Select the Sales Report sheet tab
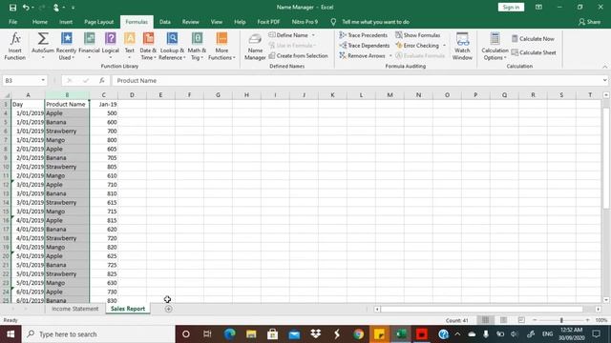 128,309
